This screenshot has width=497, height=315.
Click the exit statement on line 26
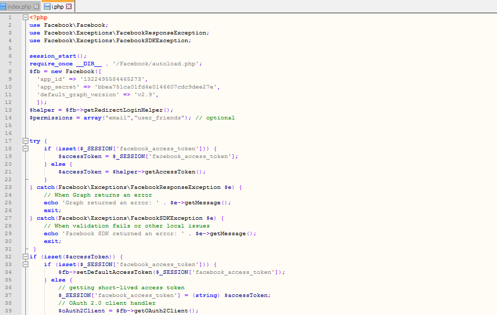pyautogui.click(x=51, y=211)
